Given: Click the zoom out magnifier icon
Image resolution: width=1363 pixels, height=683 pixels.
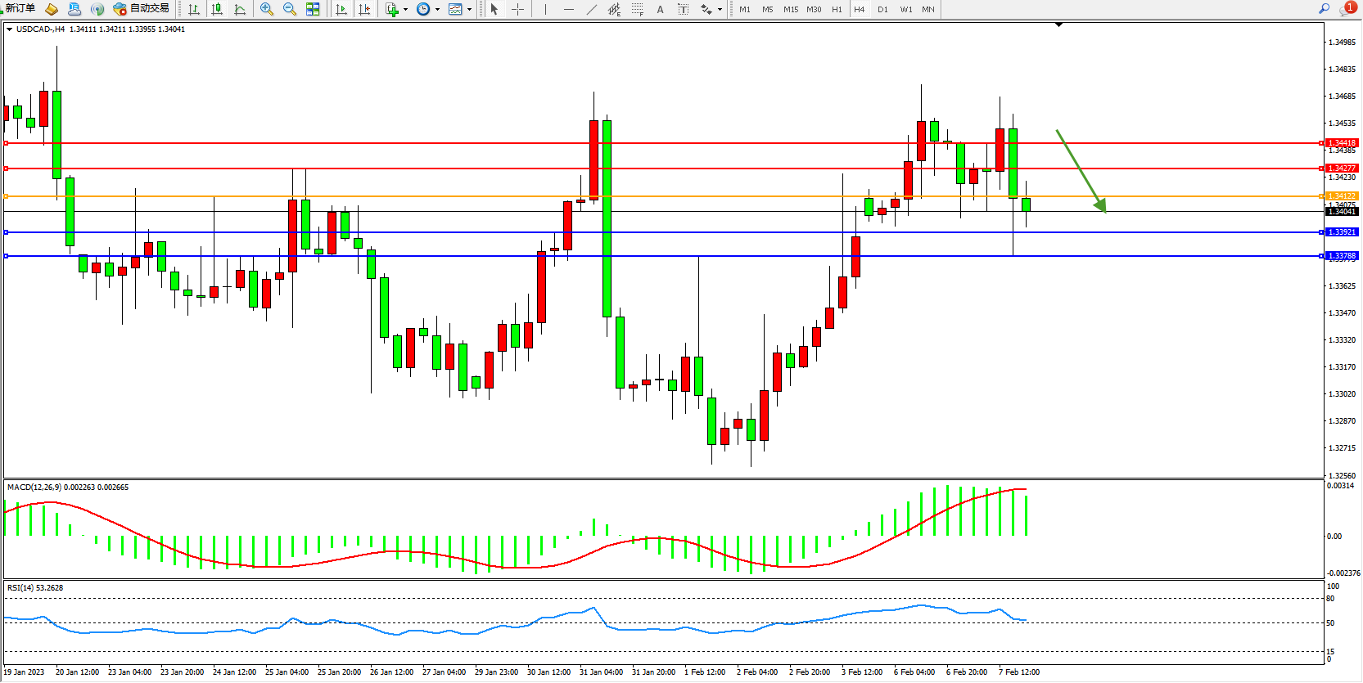Looking at the screenshot, I should pos(289,9).
